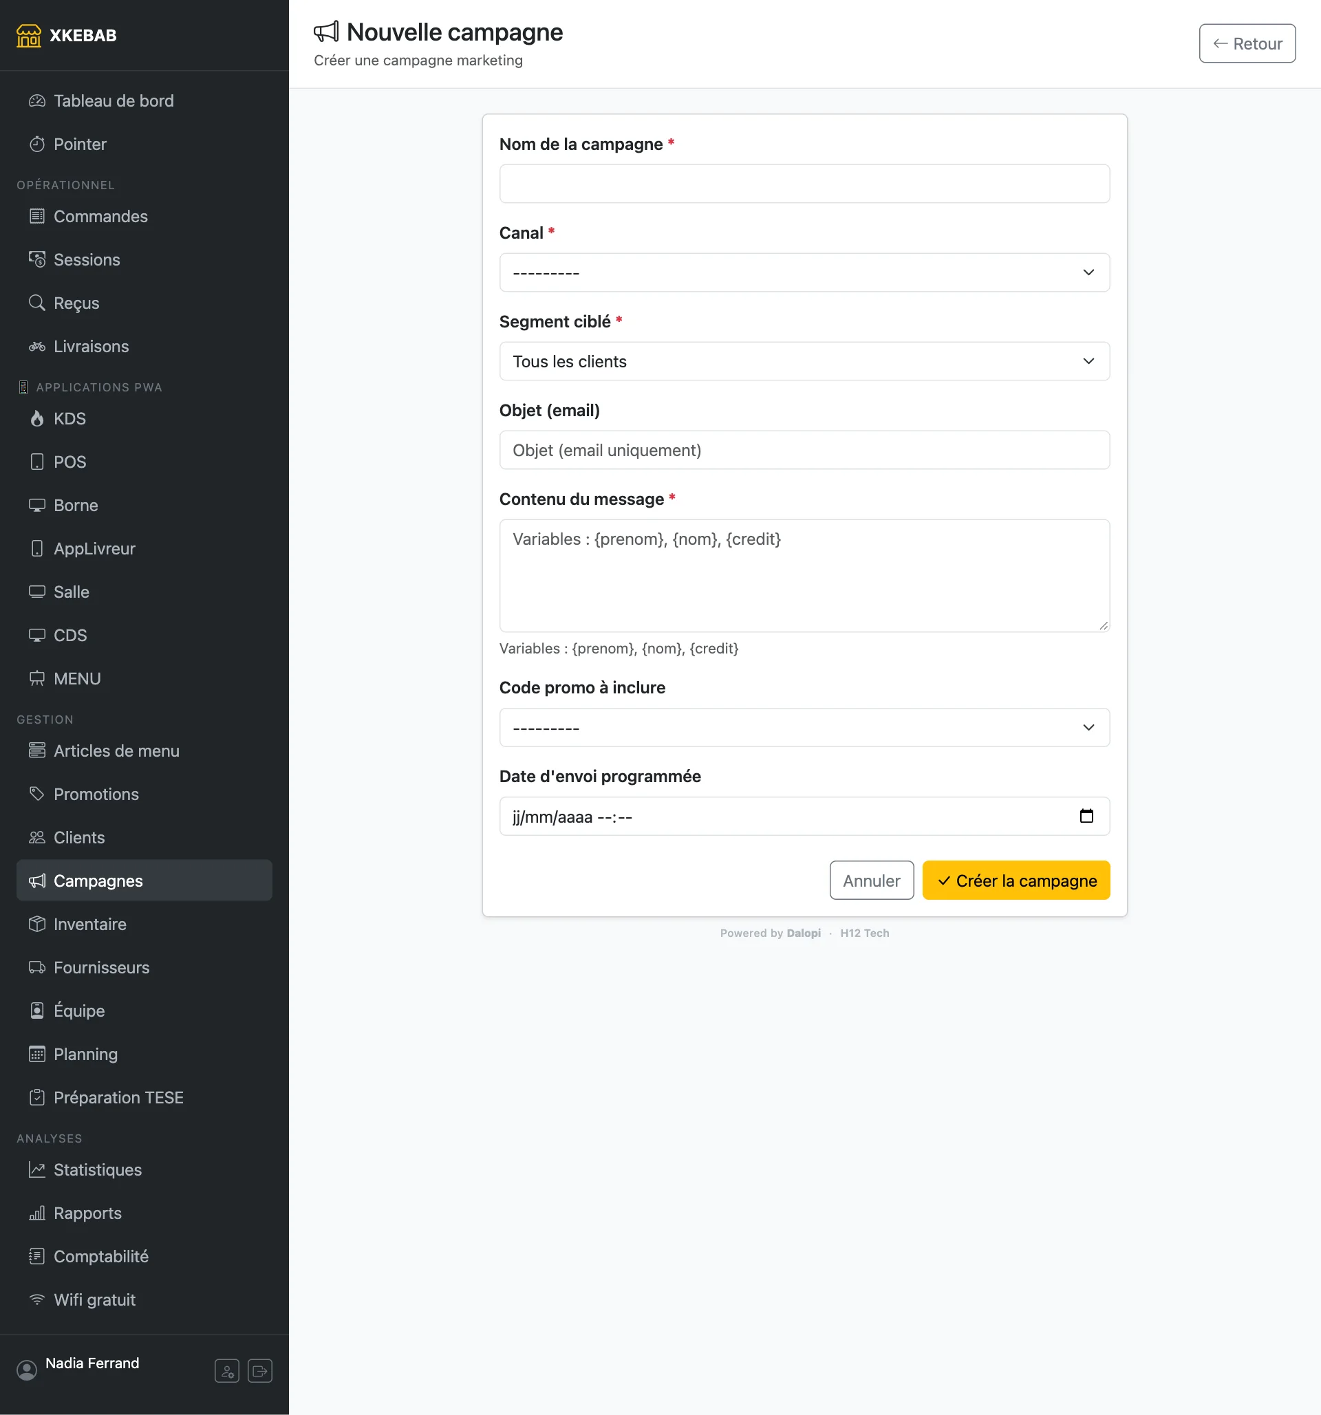Screen dimensions: 1321x1415
Task: Click the Contenu du message textarea
Action: pos(804,576)
